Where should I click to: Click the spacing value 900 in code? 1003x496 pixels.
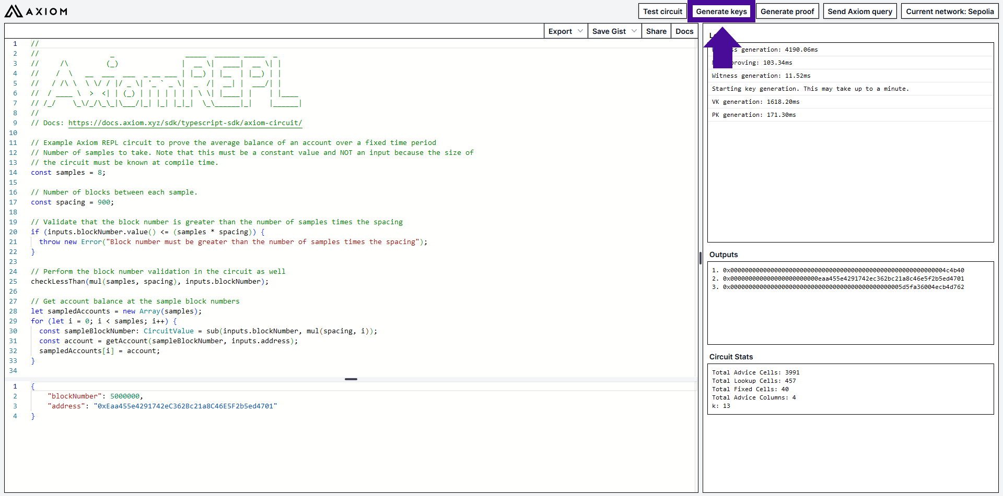(103, 202)
